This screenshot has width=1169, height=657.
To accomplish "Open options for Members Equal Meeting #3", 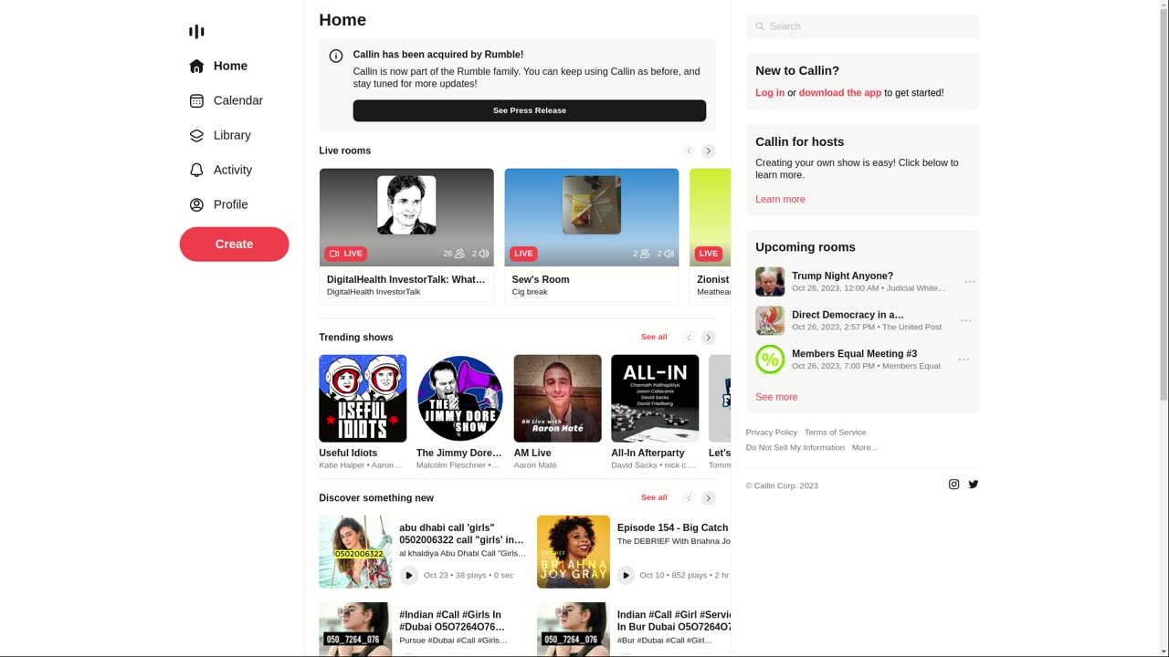I will pyautogui.click(x=964, y=360).
